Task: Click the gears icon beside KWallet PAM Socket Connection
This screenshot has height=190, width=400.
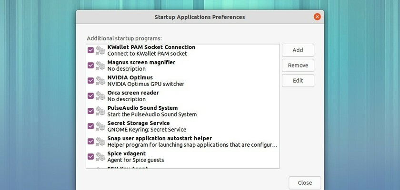Action: pyautogui.click(x=100, y=50)
